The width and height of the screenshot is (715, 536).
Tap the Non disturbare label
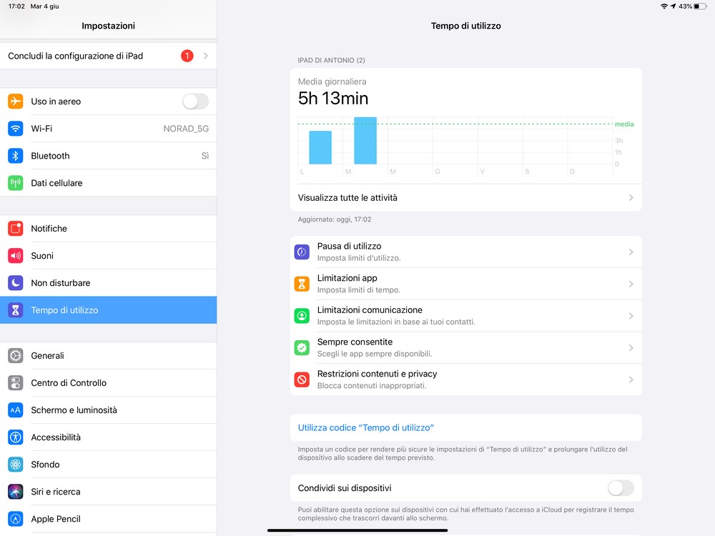pyautogui.click(x=61, y=283)
